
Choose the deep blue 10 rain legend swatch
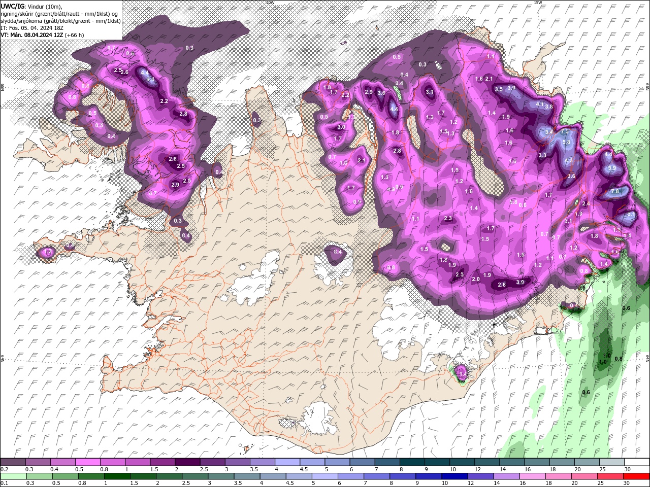[x=454, y=476]
